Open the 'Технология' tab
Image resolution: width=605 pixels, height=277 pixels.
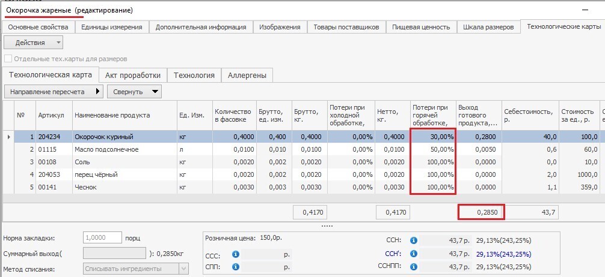(194, 75)
